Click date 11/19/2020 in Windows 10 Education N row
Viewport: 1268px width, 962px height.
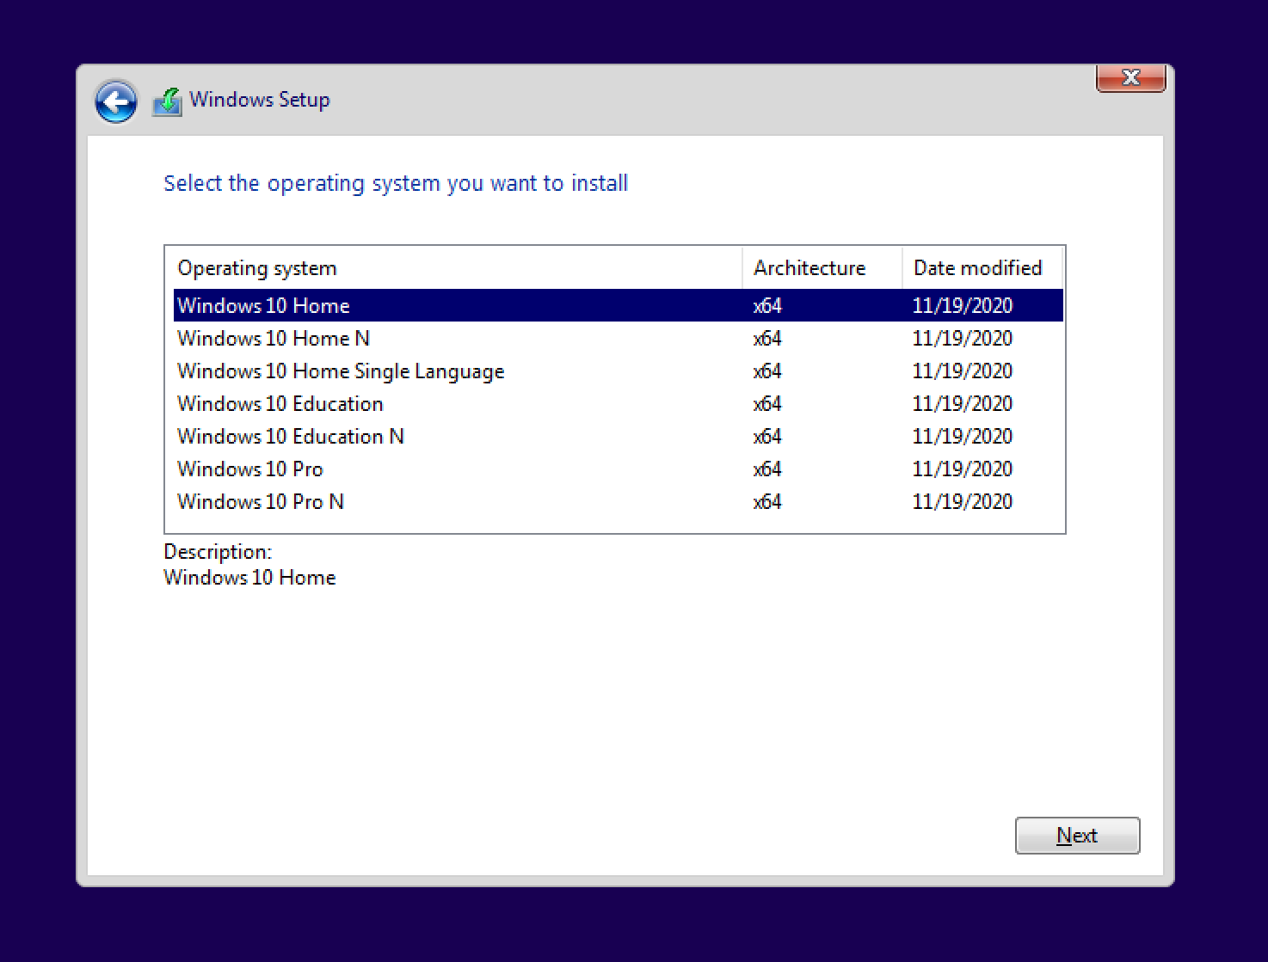point(962,437)
